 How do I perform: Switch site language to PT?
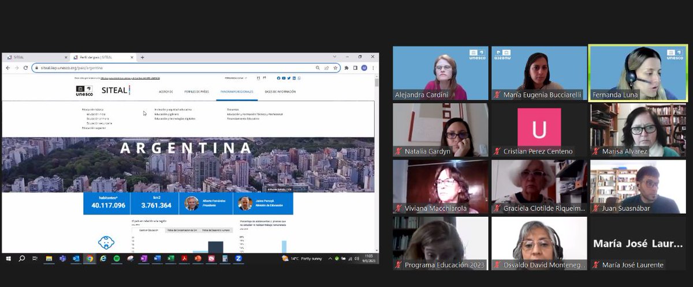[264, 78]
